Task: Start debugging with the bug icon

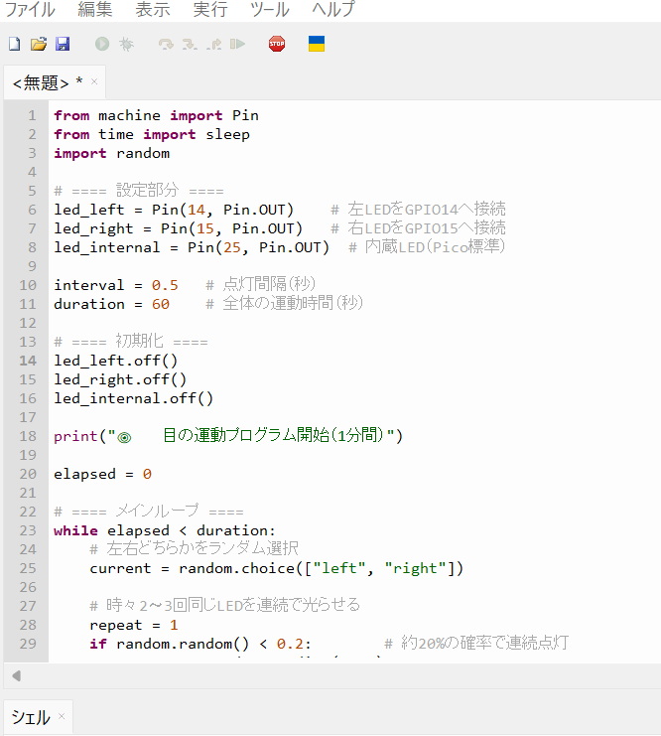Action: point(126,44)
